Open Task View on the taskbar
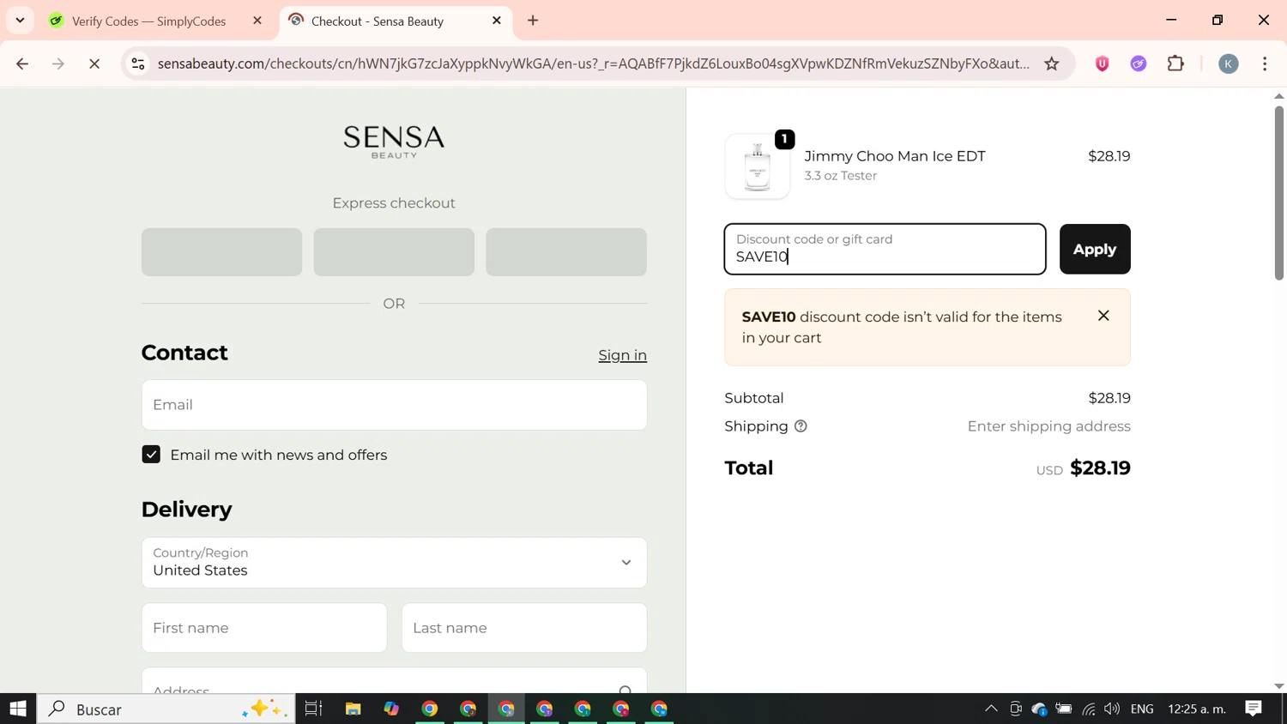The height and width of the screenshot is (724, 1287). click(314, 709)
